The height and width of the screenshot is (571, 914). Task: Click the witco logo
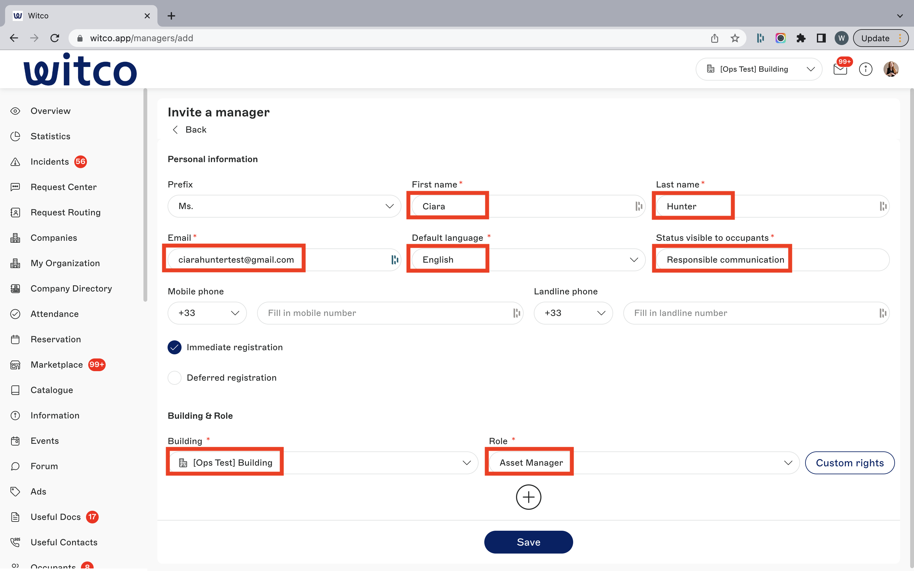[80, 69]
